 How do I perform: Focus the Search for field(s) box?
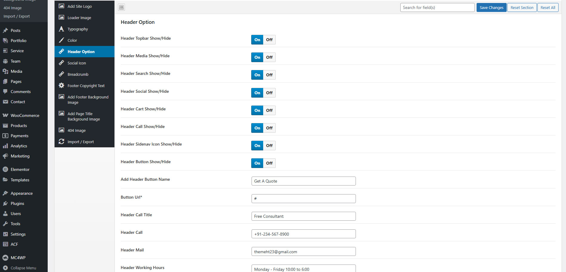click(437, 7)
